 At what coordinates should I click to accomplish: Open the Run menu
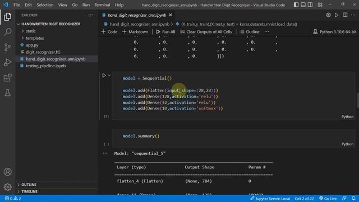(86, 5)
